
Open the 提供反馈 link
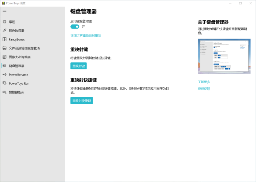click(x=204, y=89)
